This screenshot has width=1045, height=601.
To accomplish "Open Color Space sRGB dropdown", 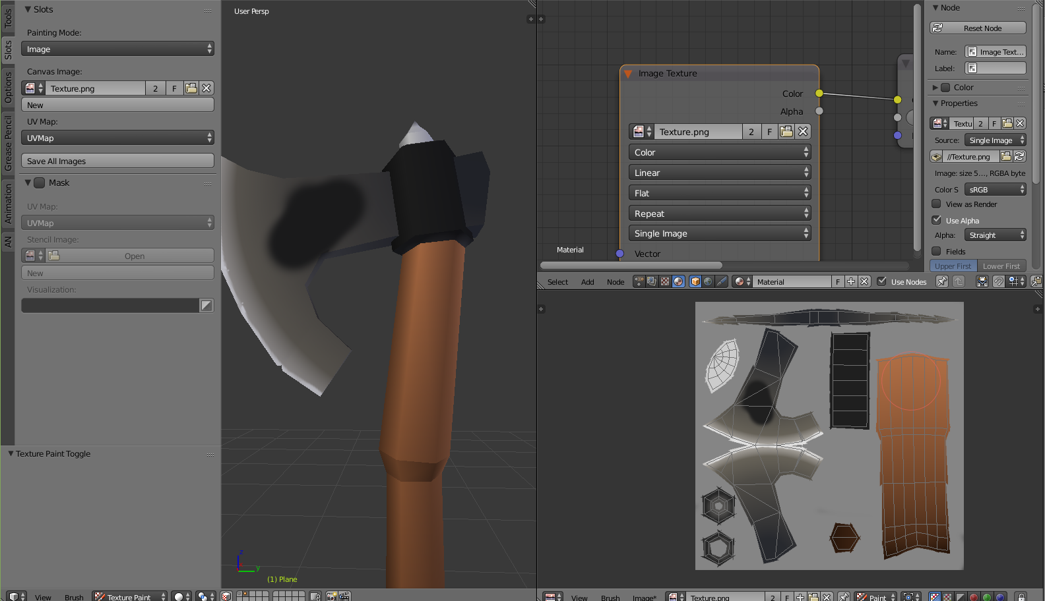I will 996,189.
